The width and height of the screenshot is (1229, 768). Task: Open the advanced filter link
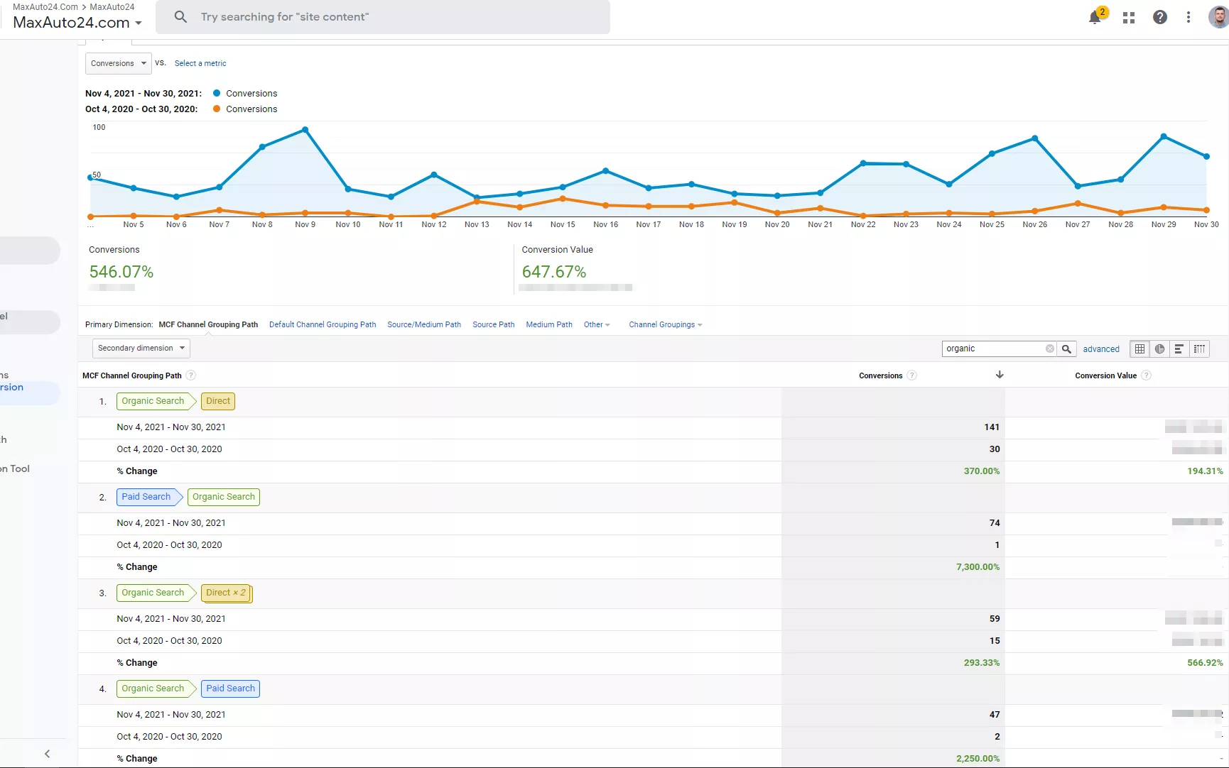point(1101,349)
